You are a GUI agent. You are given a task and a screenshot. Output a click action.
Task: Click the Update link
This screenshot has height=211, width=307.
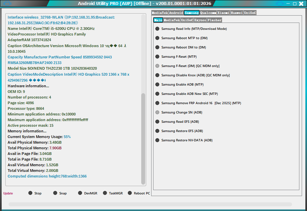[x=8, y=193]
